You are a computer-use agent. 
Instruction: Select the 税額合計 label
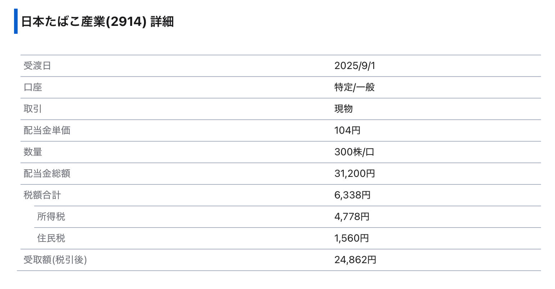click(x=42, y=195)
